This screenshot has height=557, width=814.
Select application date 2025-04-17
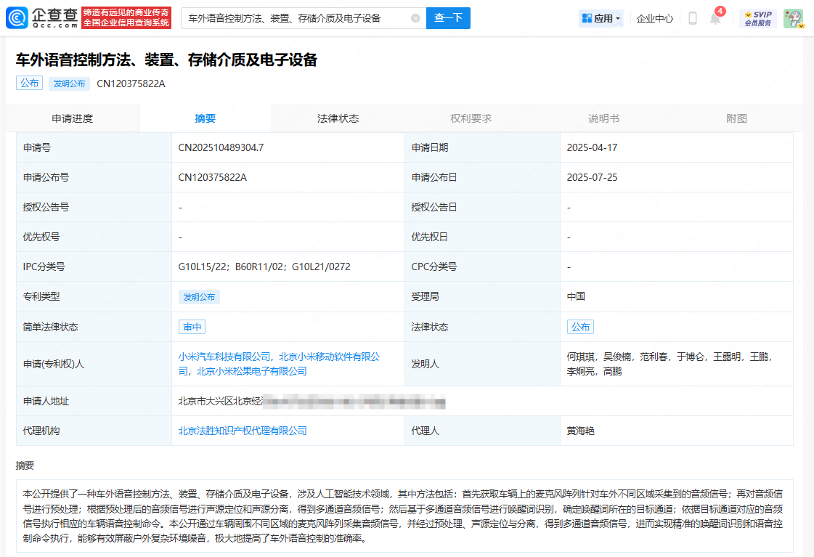[x=592, y=148]
